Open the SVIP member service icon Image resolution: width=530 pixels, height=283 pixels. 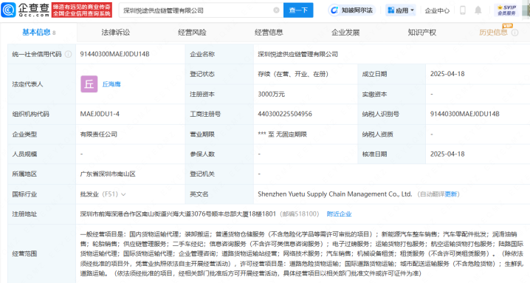tap(506, 10)
